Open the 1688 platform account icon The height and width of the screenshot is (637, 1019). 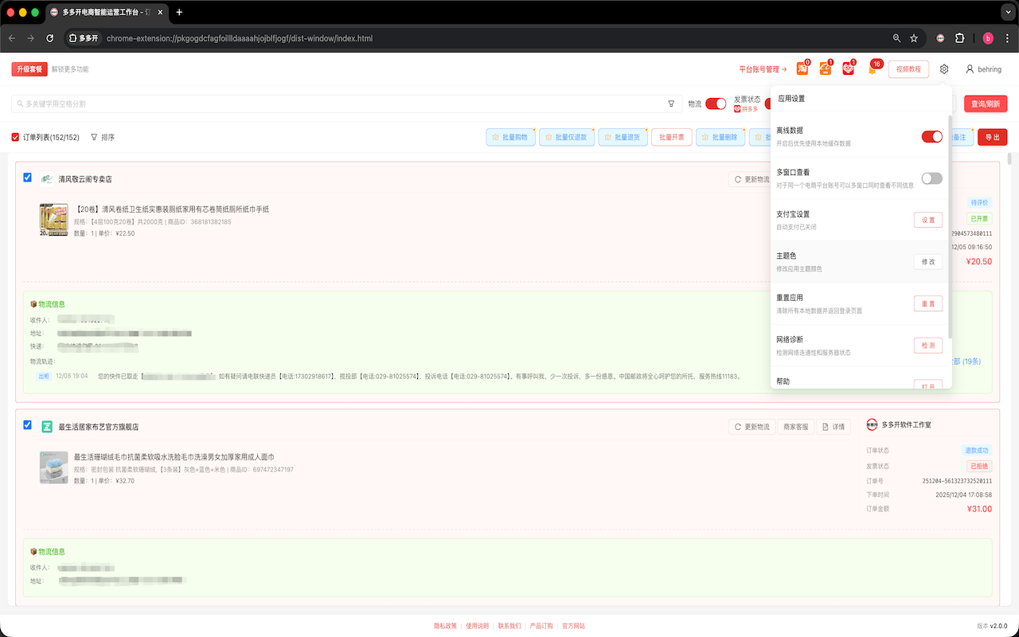826,69
